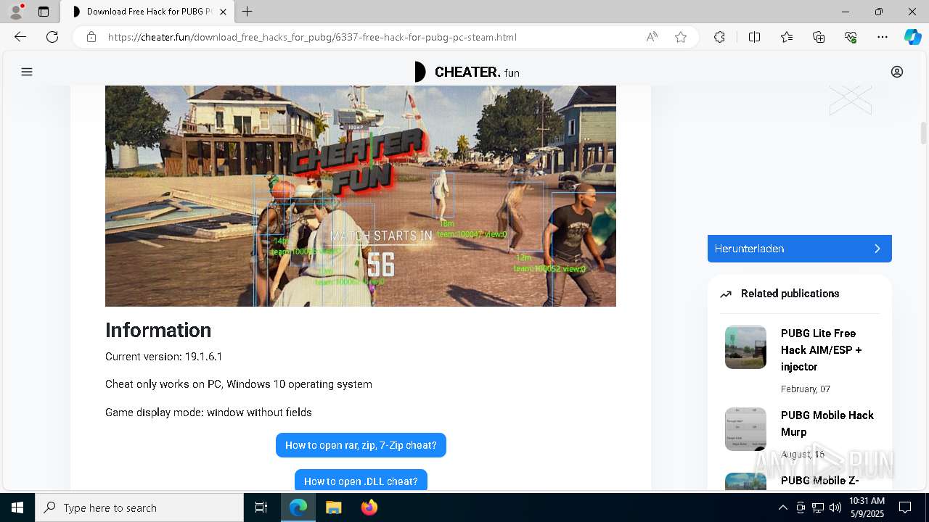The width and height of the screenshot is (929, 522).
Task: Show hidden system tray icons
Action: coord(782,507)
